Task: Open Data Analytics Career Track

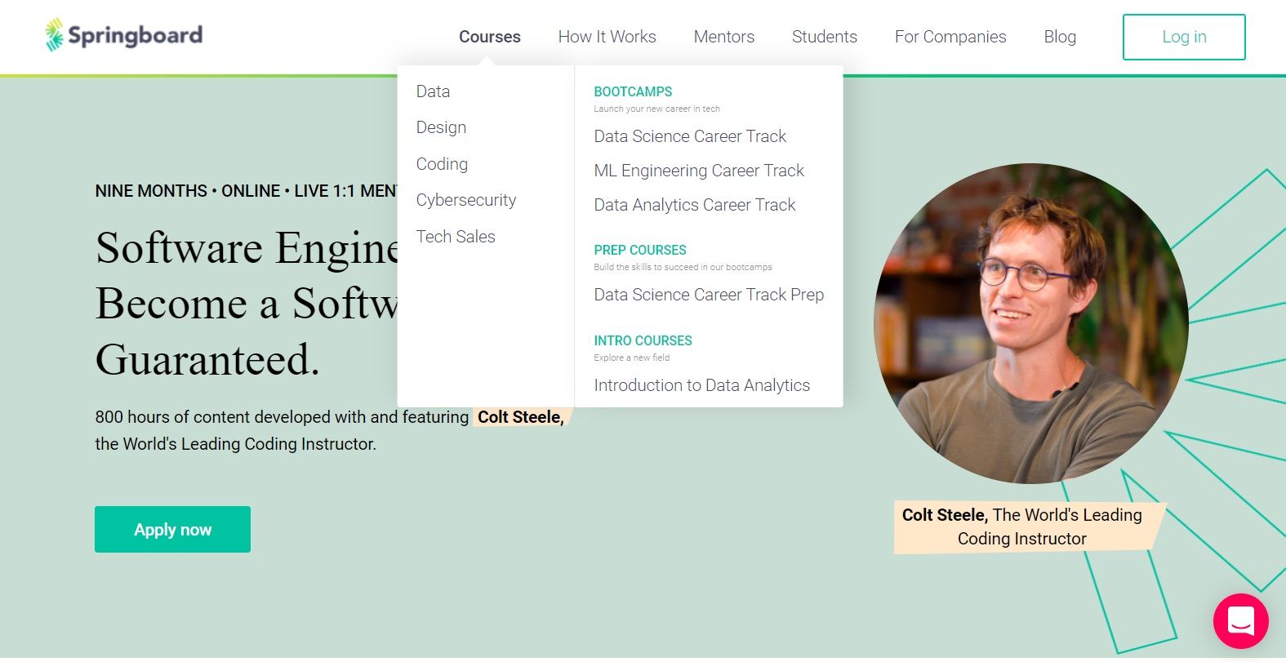Action: point(694,205)
